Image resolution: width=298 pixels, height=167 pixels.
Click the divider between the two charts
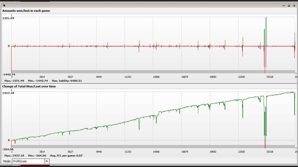149,83
